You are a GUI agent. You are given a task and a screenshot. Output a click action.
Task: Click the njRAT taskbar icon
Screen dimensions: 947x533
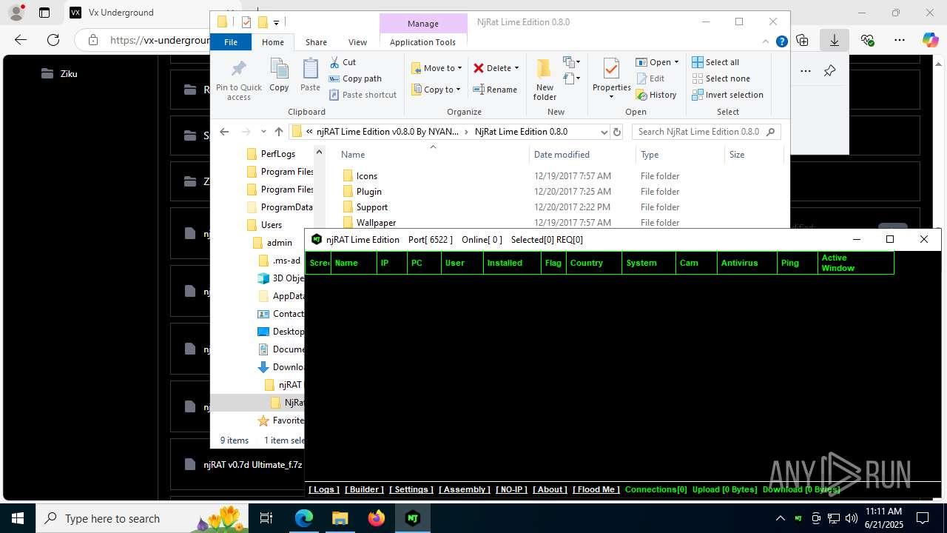pyautogui.click(x=413, y=518)
